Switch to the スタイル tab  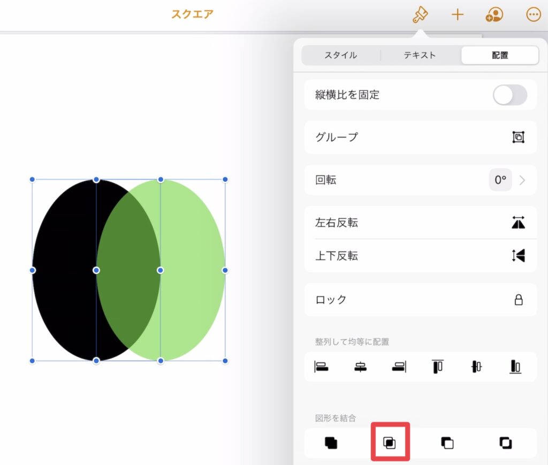[x=341, y=55]
